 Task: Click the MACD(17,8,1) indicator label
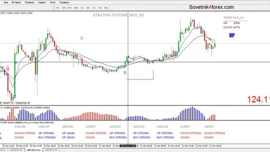(x=35, y=108)
